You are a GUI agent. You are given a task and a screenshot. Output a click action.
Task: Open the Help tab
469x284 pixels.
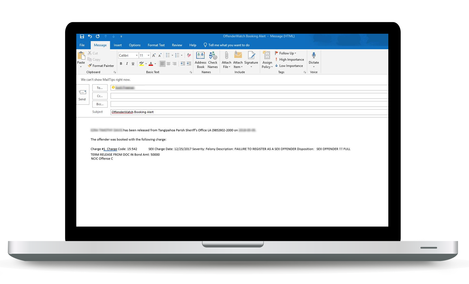pyautogui.click(x=193, y=45)
